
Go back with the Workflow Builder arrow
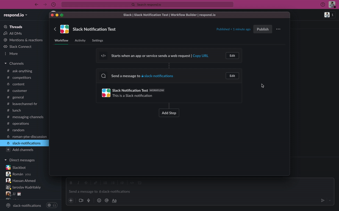click(x=55, y=29)
